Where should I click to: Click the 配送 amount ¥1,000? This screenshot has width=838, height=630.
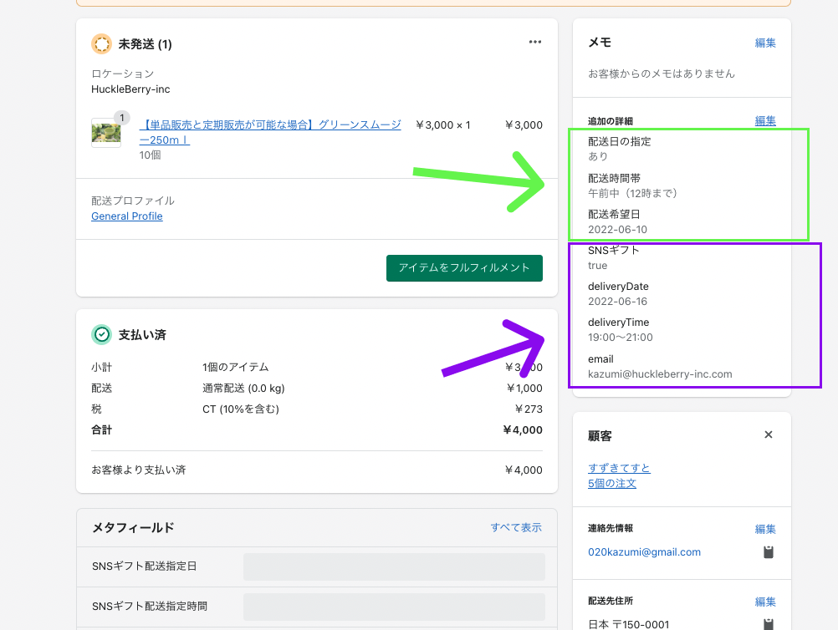[x=524, y=389]
